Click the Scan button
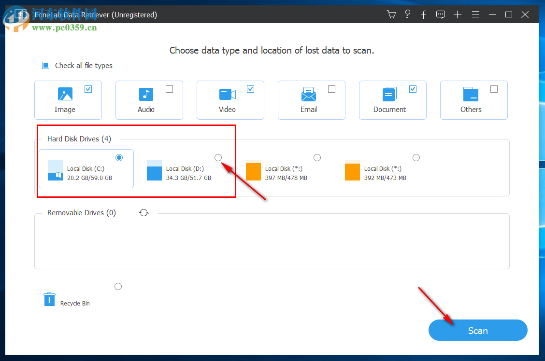This screenshot has width=545, height=361. click(477, 330)
